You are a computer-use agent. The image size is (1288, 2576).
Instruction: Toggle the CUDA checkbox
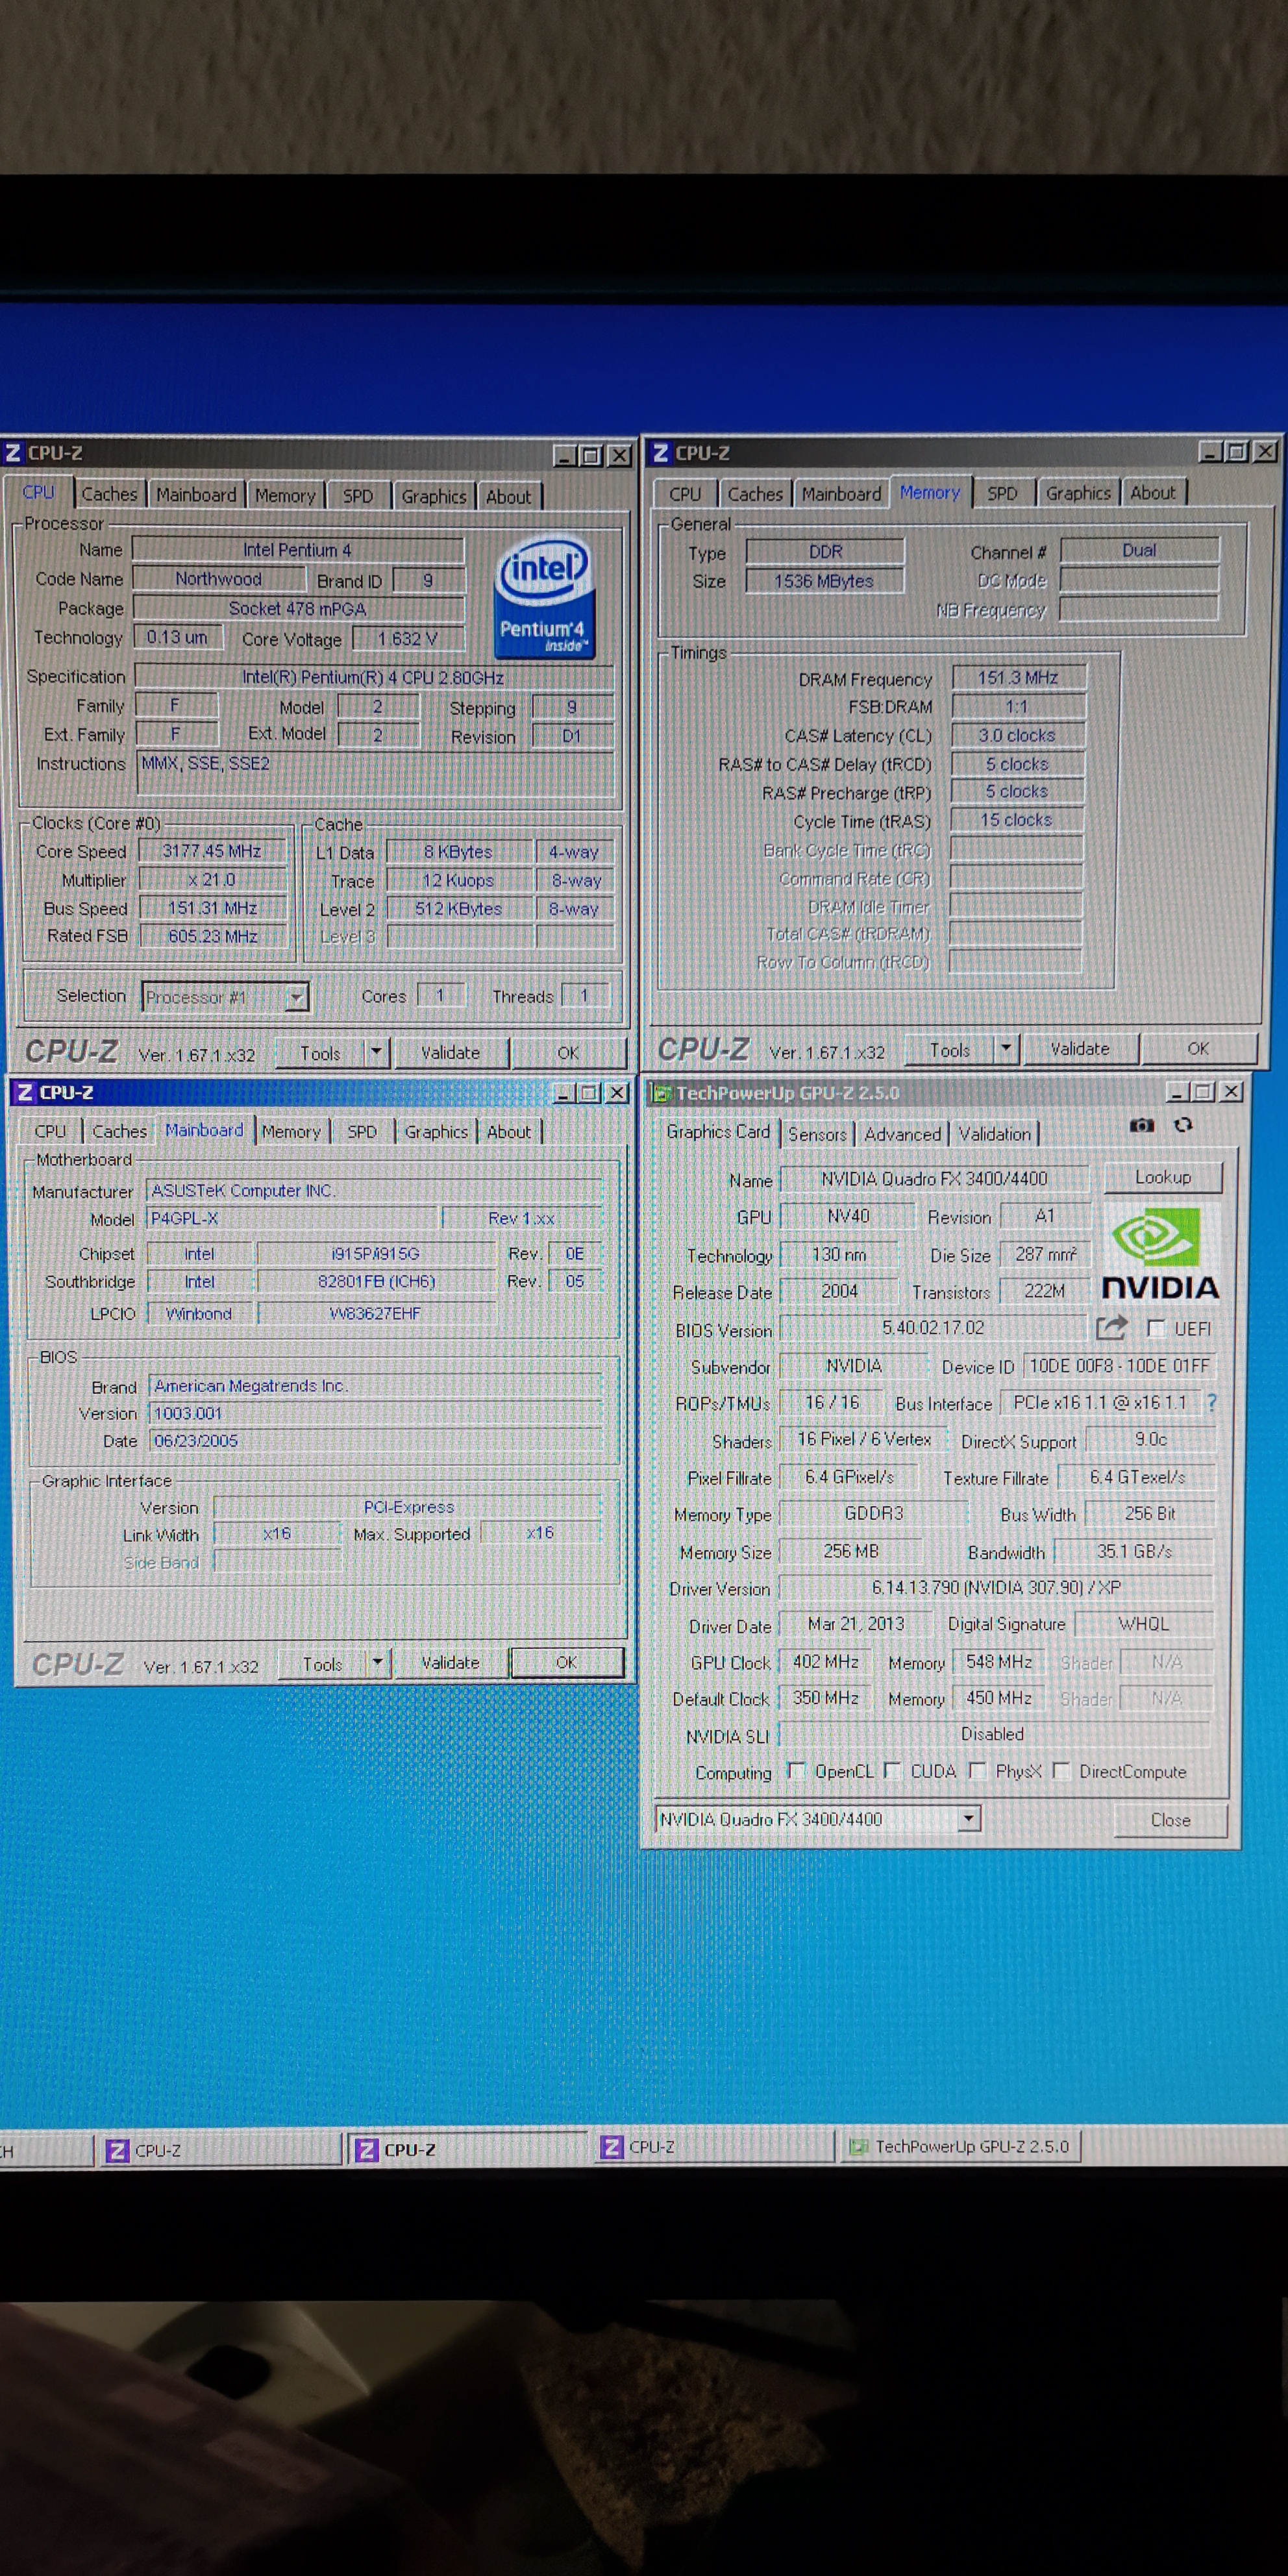[893, 1771]
